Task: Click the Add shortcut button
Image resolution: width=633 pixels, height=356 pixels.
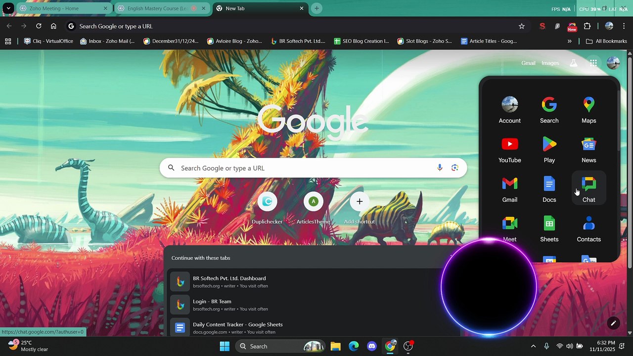Action: tap(360, 208)
